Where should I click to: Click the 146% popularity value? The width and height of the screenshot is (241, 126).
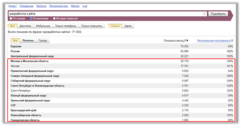point(230,61)
